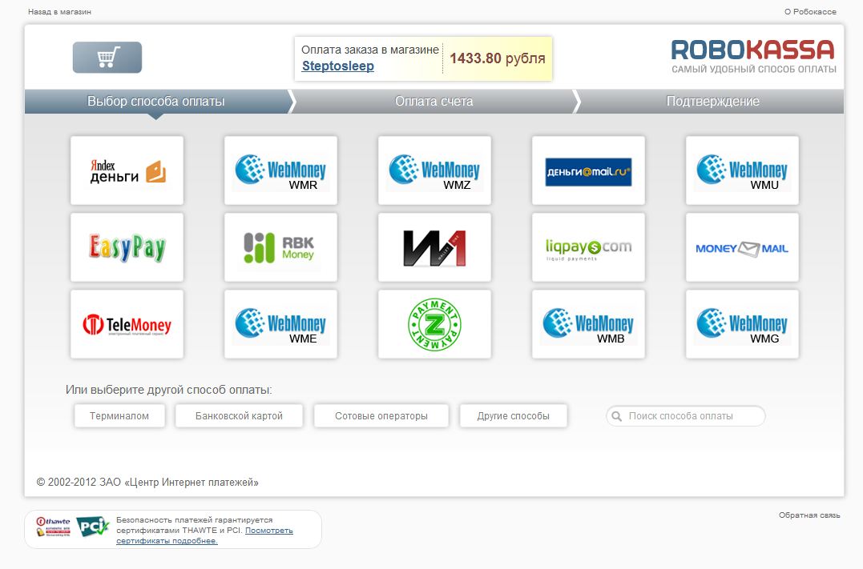Click Или выберите другой способ оплаты text

pos(168,390)
